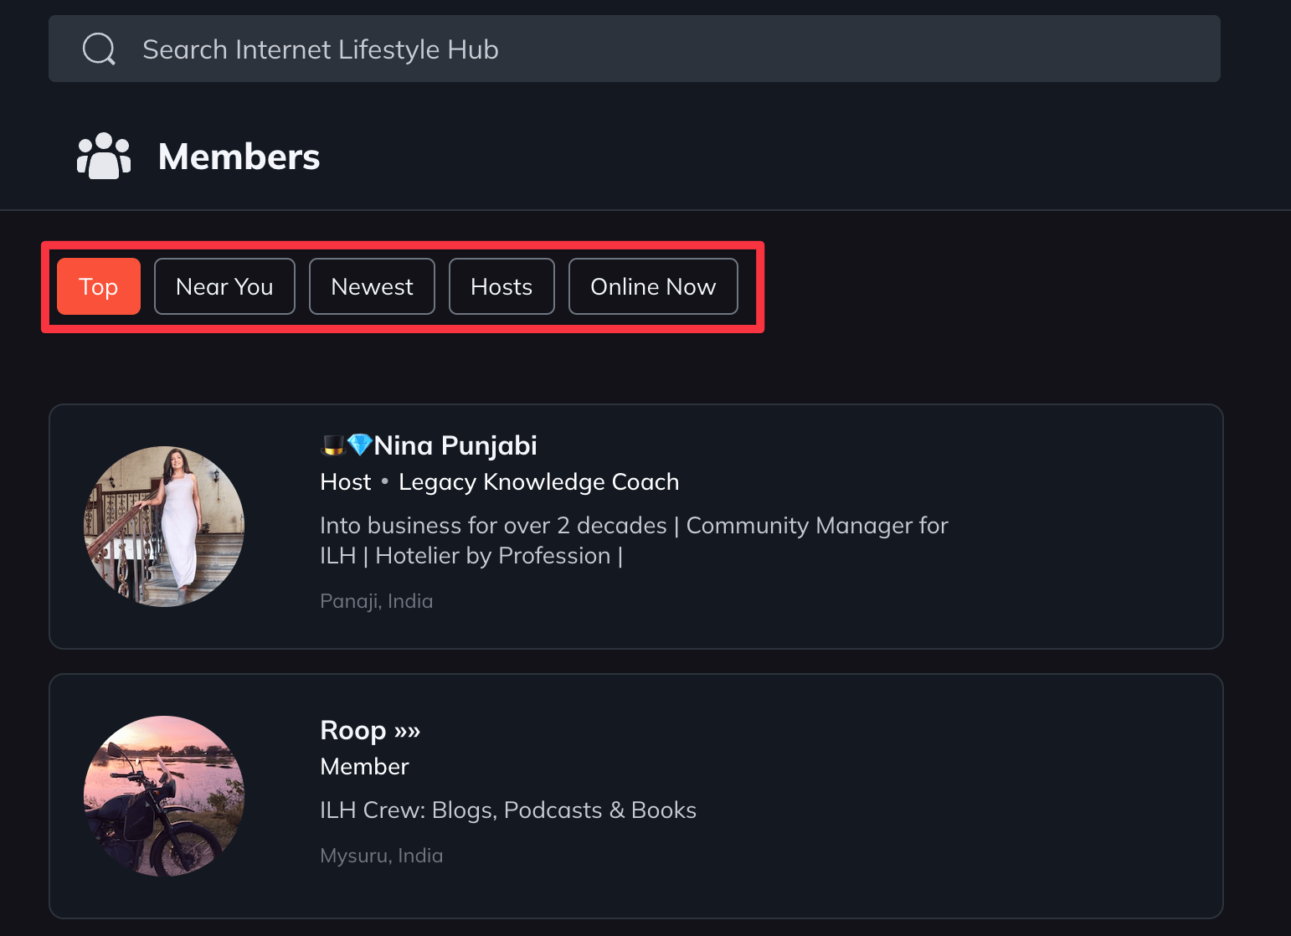This screenshot has width=1291, height=936.
Task: Open Nina Punjabi's profile picture
Action: click(164, 526)
